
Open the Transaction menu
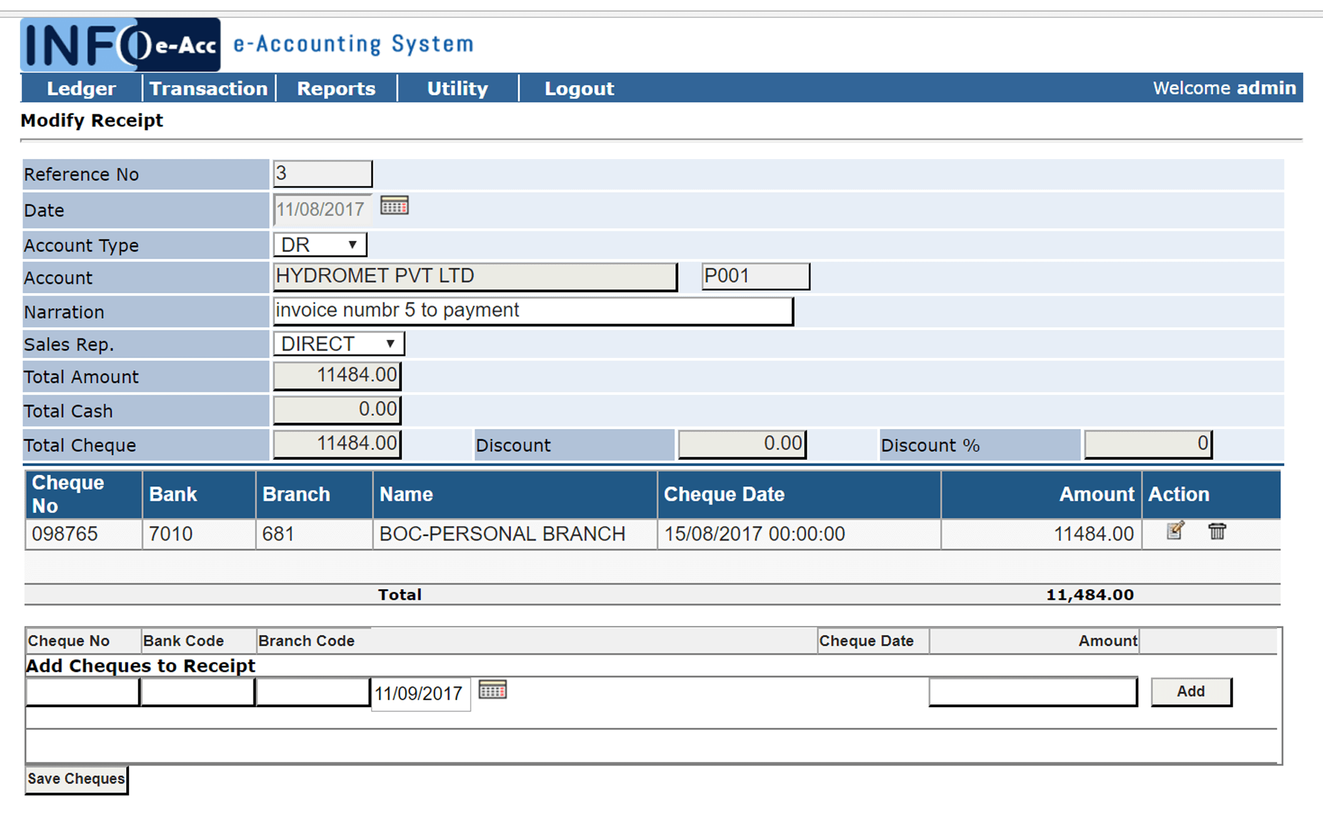coord(208,88)
